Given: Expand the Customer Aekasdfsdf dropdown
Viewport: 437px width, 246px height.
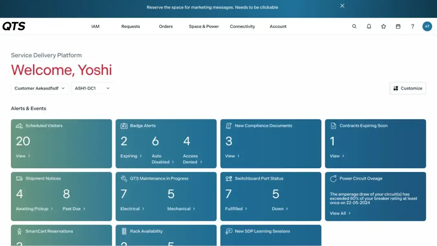Looking at the screenshot, I should tap(40, 88).
